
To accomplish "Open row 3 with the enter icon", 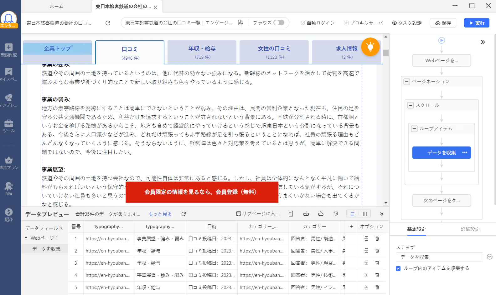I will point(366,263).
